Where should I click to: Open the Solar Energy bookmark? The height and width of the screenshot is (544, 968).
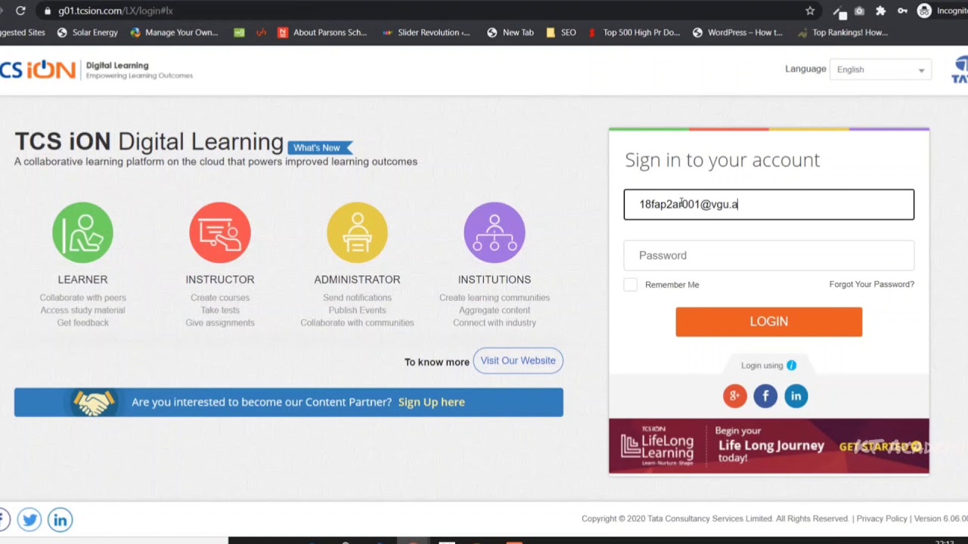click(x=88, y=32)
